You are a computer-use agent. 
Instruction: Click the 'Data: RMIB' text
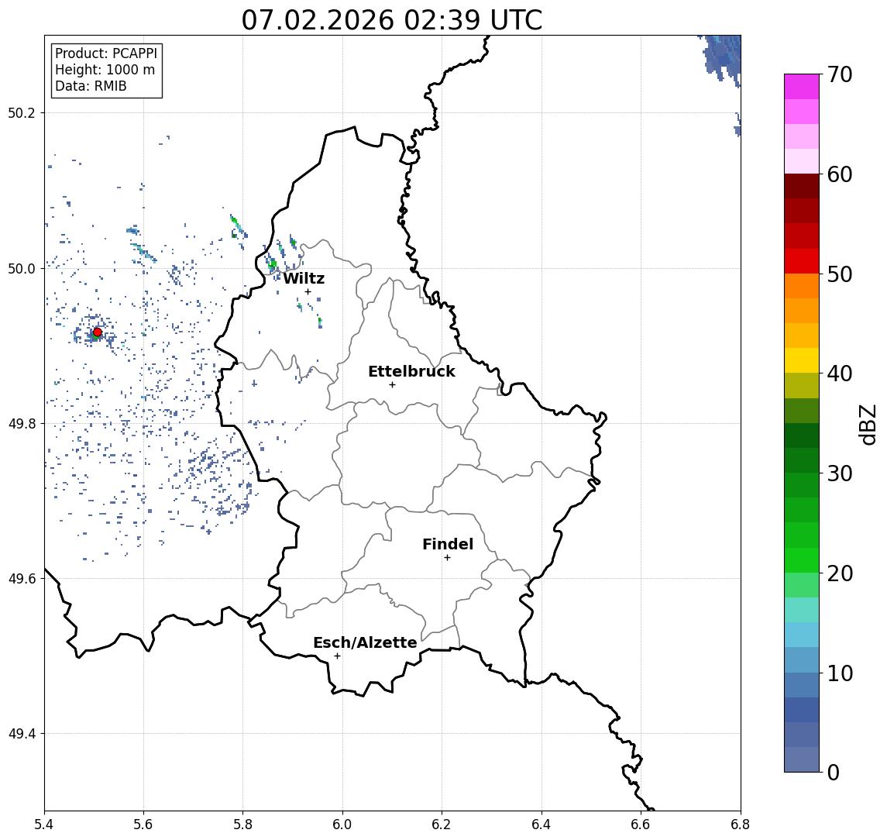coord(91,87)
